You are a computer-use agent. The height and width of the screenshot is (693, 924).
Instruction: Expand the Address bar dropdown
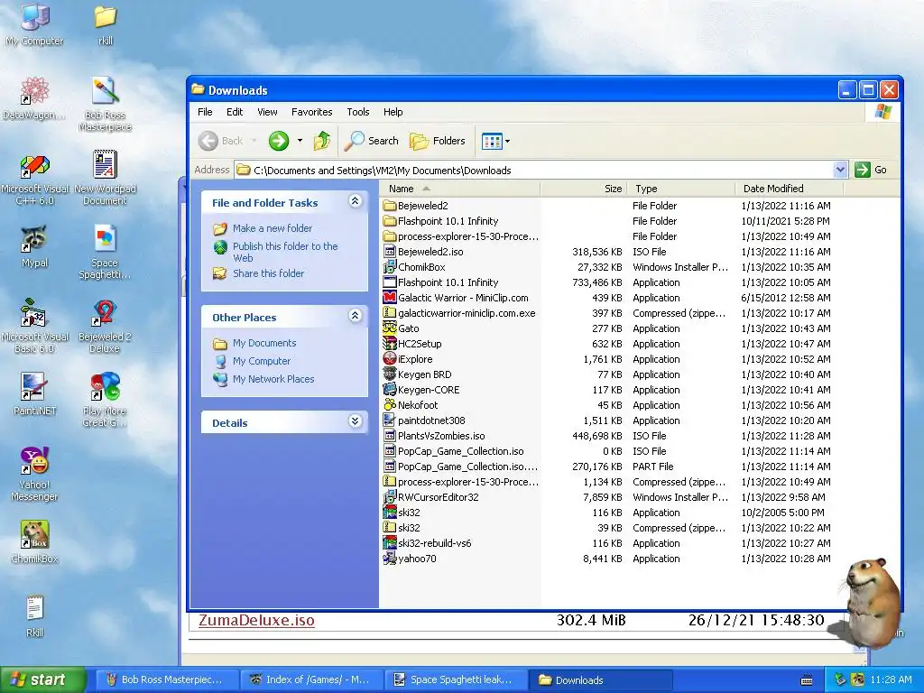pyautogui.click(x=840, y=170)
